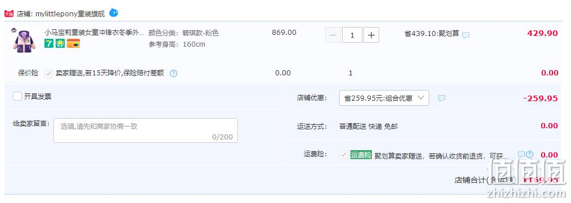
Task: Increase quantity with the plus button
Action: [371, 35]
